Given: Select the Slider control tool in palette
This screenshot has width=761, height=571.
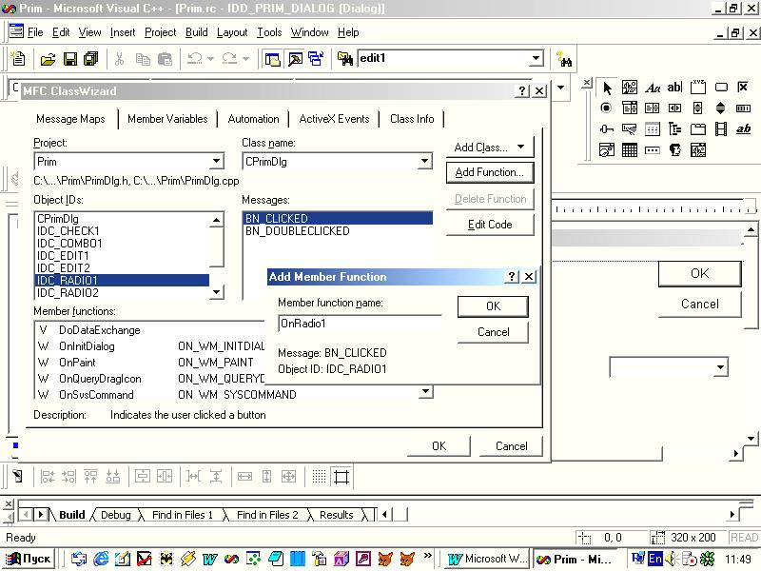Looking at the screenshot, I should click(x=606, y=129).
